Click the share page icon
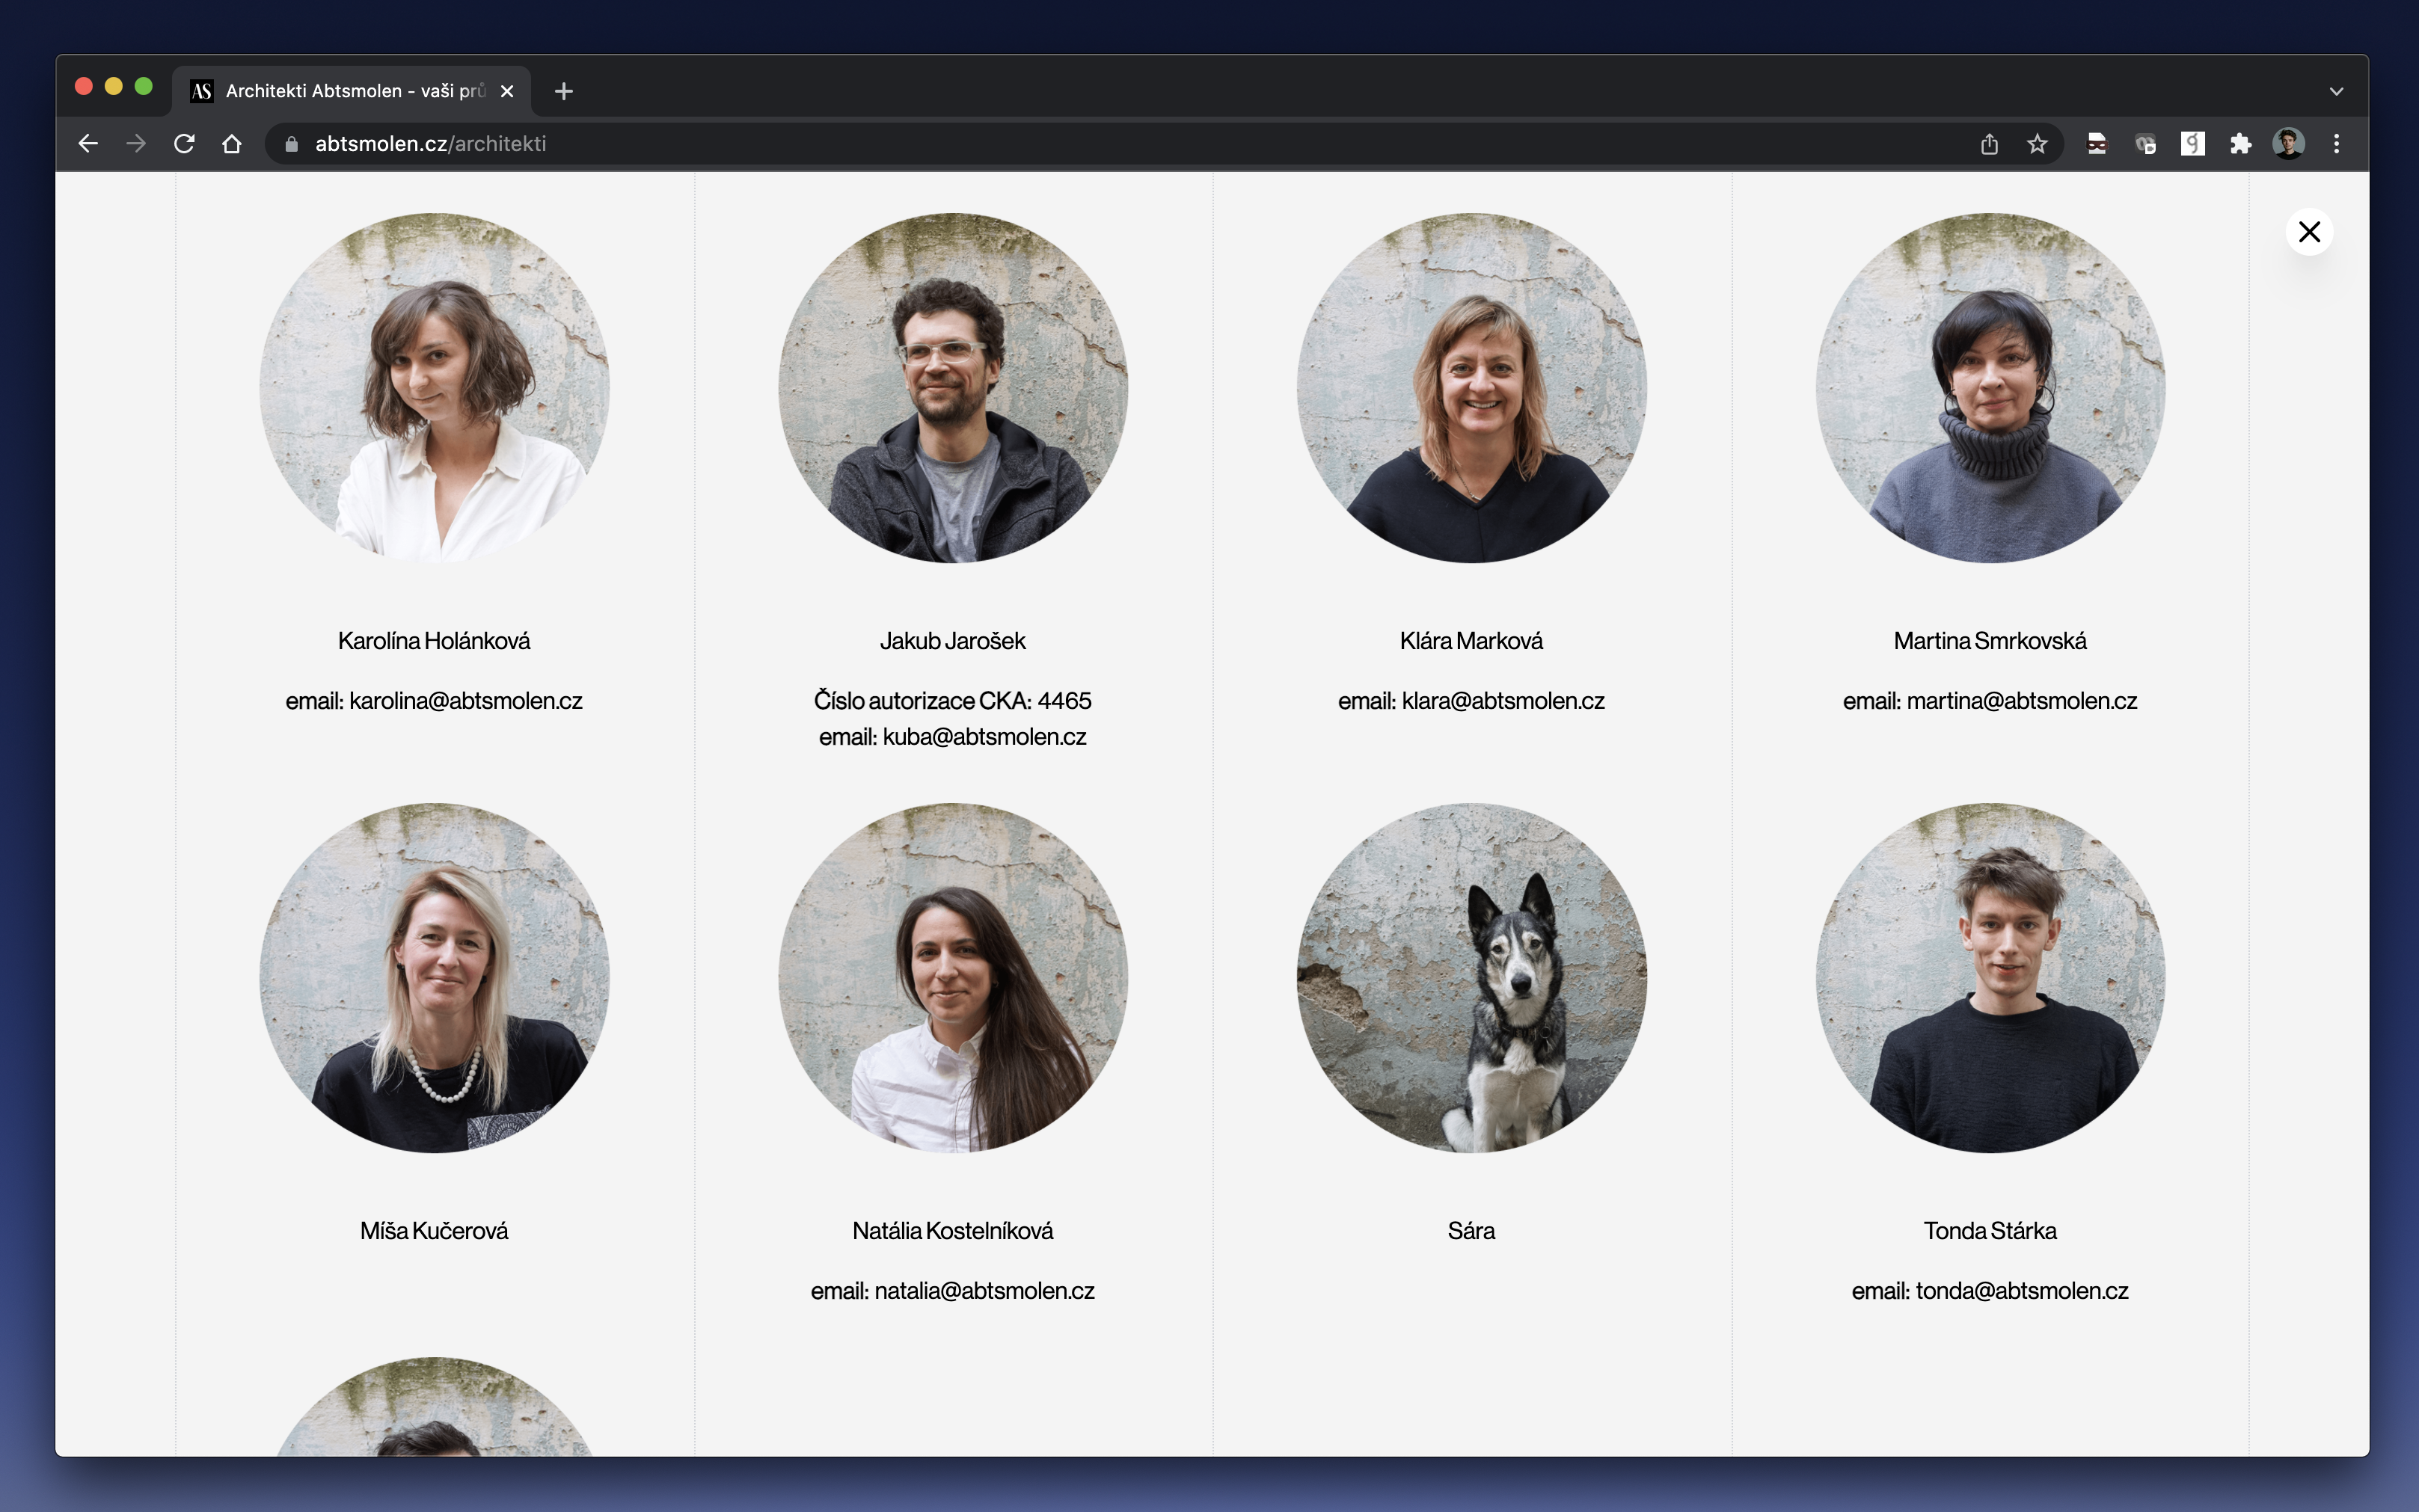Image resolution: width=2419 pixels, height=1512 pixels. (1989, 144)
